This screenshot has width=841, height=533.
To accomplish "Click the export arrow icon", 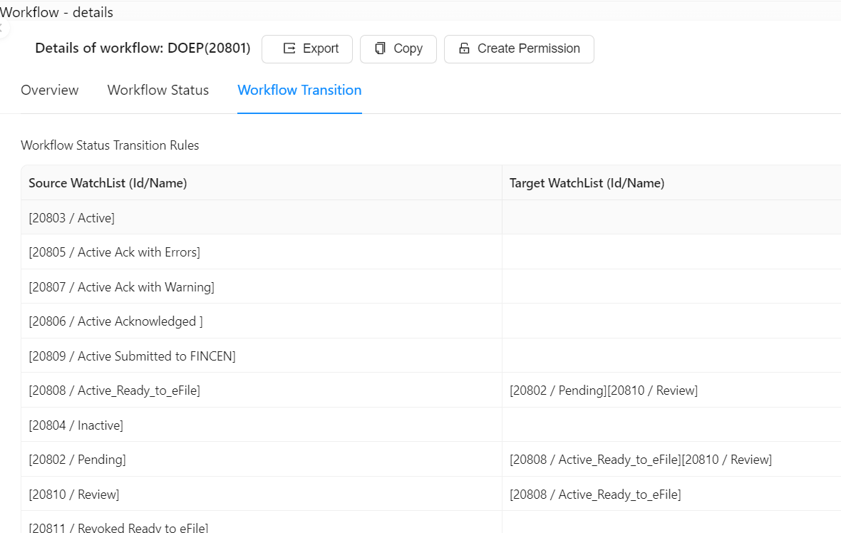I will pos(289,48).
